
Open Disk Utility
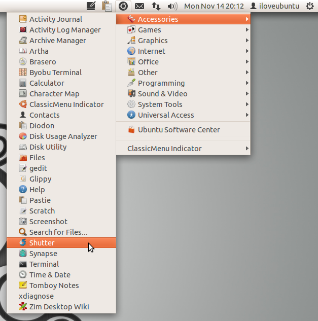coord(61,147)
